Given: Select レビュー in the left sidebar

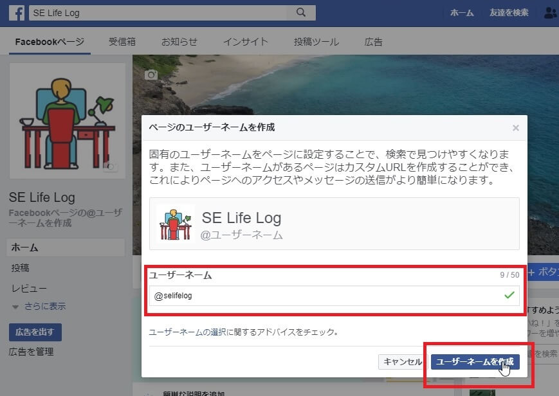Looking at the screenshot, I should [29, 289].
